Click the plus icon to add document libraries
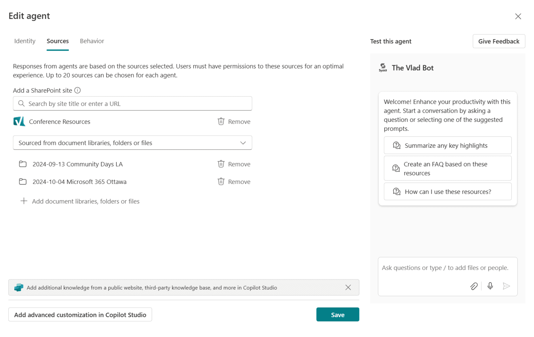Screen dimensions: 534x337 tap(24, 201)
